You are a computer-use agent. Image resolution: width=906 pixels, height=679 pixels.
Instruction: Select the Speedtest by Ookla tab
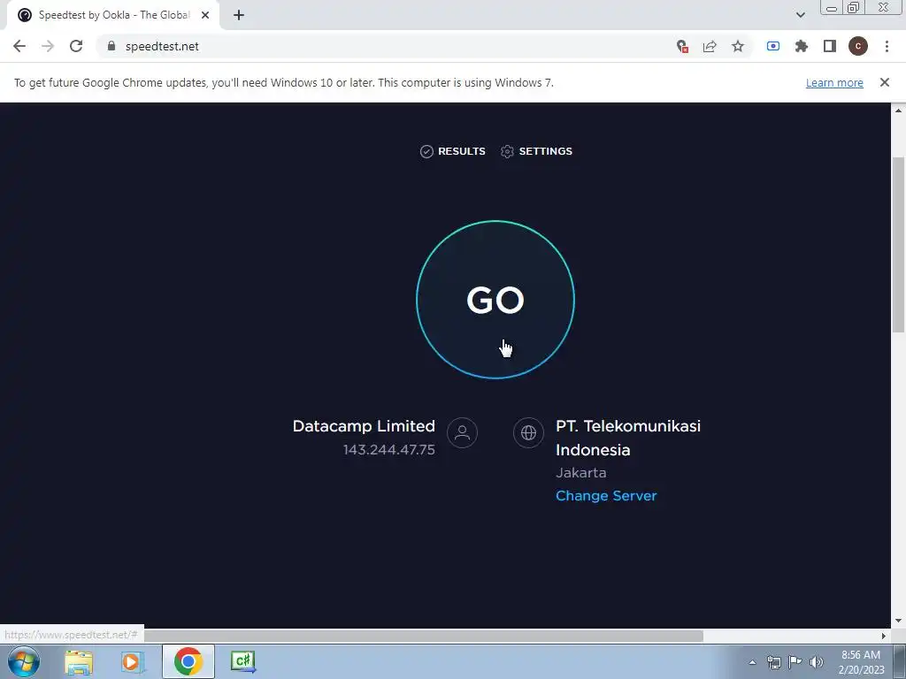(x=113, y=15)
